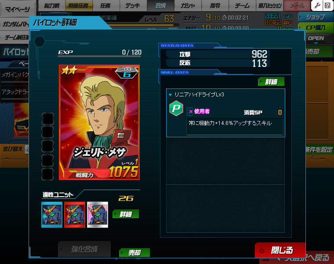Open the question mark help icon
The image size is (334, 264).
327,5
